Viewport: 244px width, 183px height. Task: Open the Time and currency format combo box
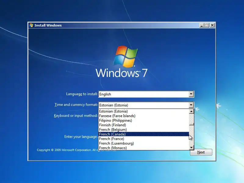[146, 105]
